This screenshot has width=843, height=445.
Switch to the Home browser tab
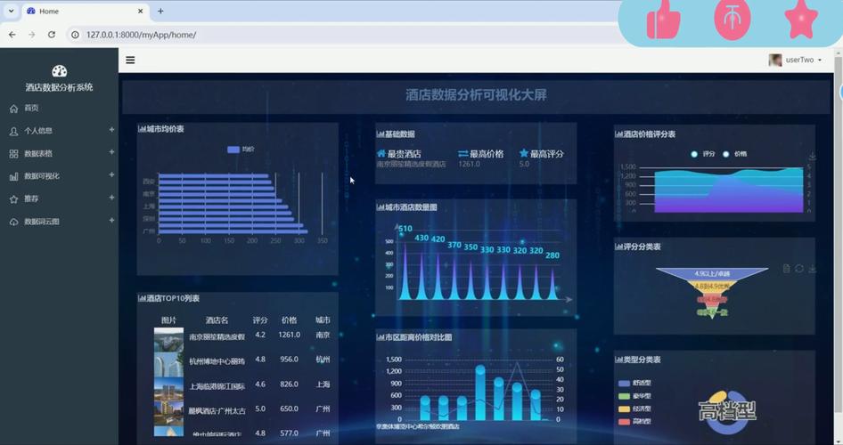pyautogui.click(x=85, y=12)
